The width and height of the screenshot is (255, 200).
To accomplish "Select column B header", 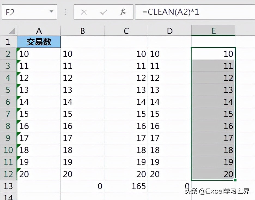I will pyautogui.click(x=83, y=31).
